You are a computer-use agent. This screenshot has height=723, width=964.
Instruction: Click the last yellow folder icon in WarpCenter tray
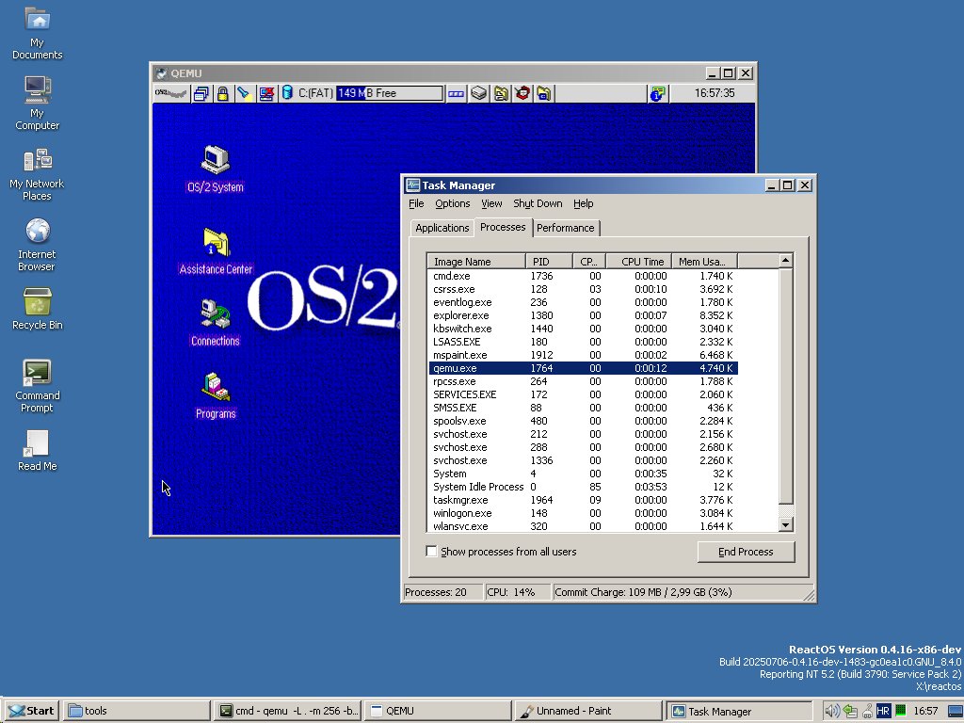click(544, 93)
